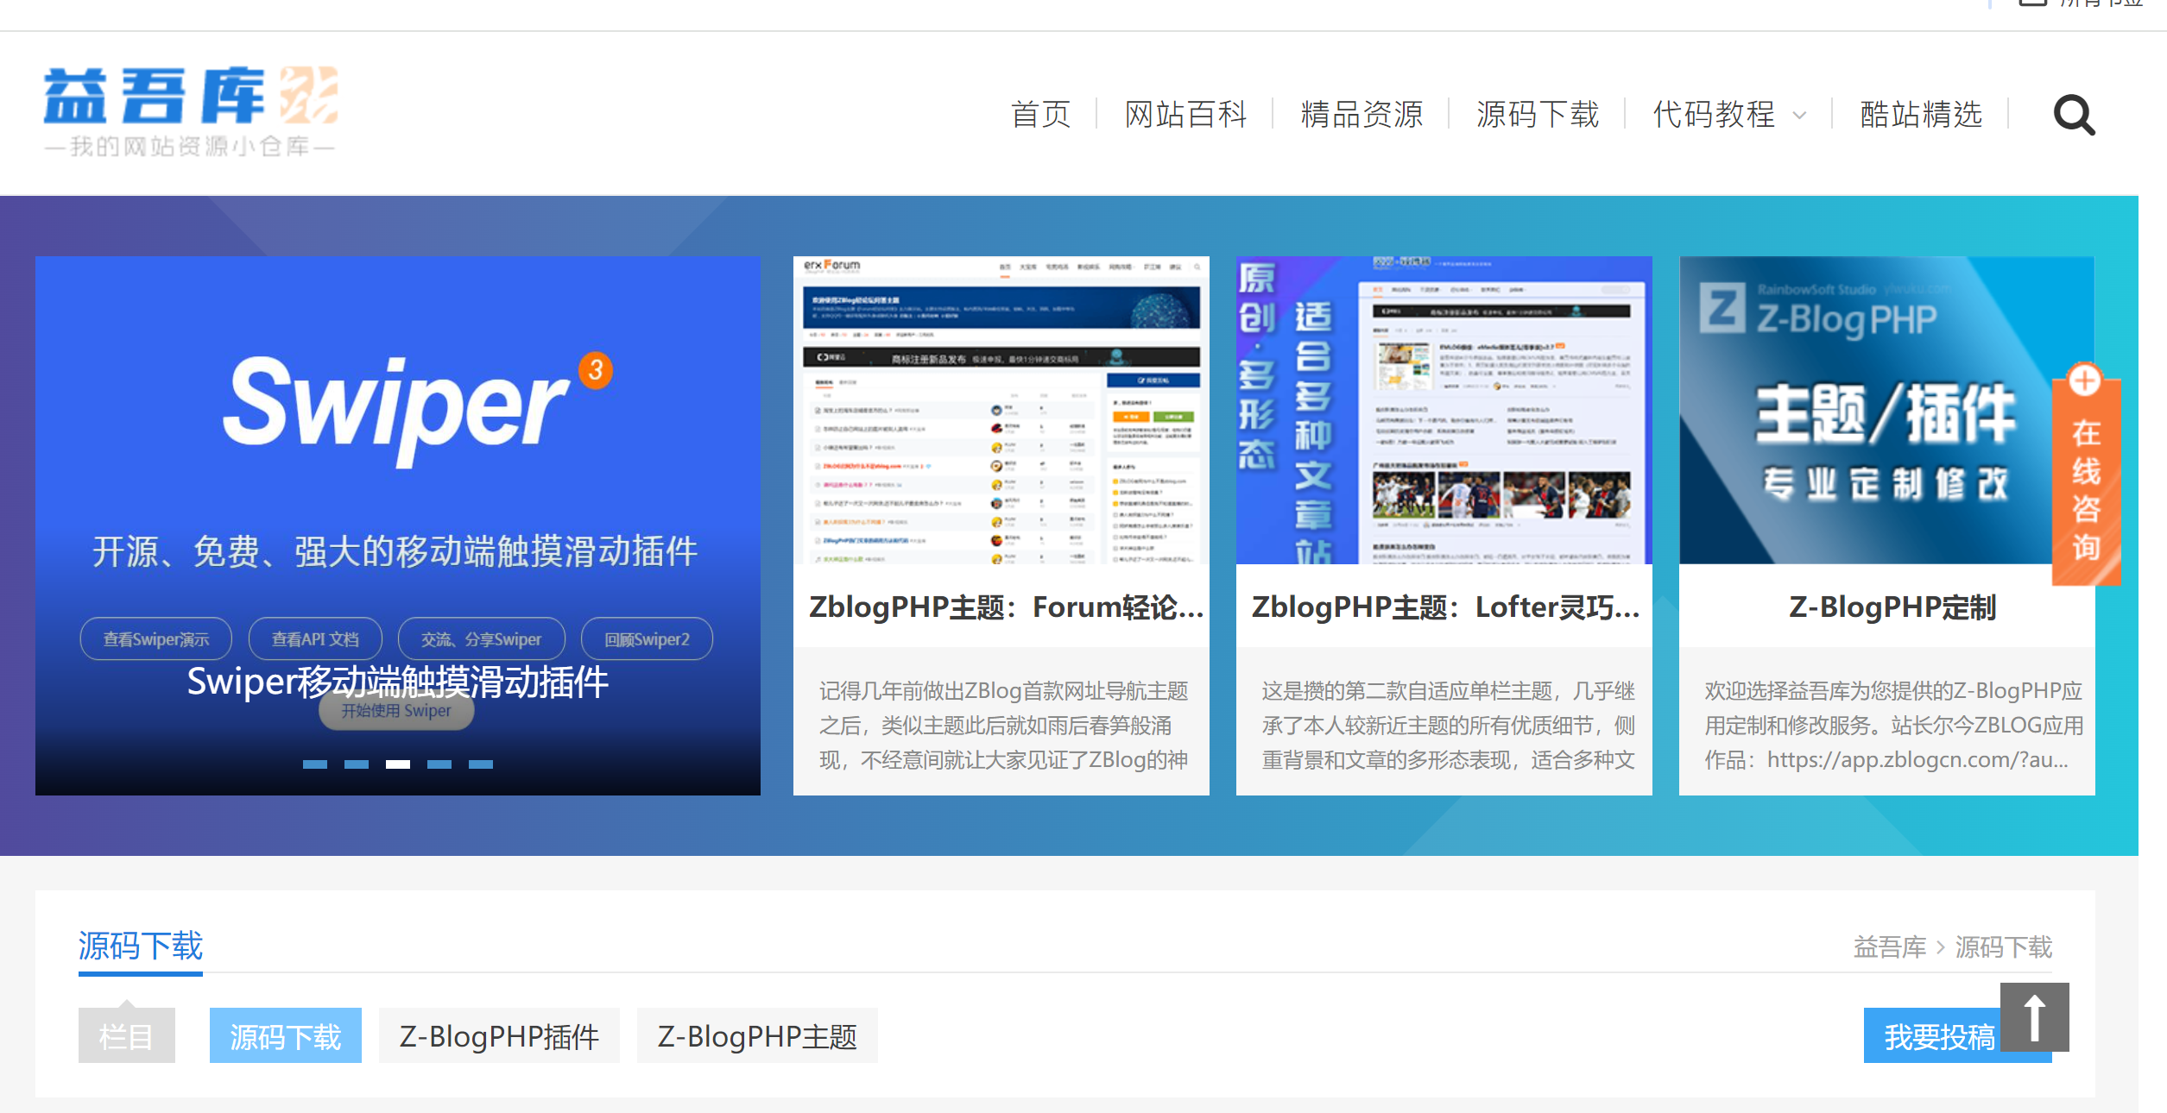Click 查看Swiper演示 button in banner
Screen dimensions: 2167x1113
pyautogui.click(x=156, y=639)
